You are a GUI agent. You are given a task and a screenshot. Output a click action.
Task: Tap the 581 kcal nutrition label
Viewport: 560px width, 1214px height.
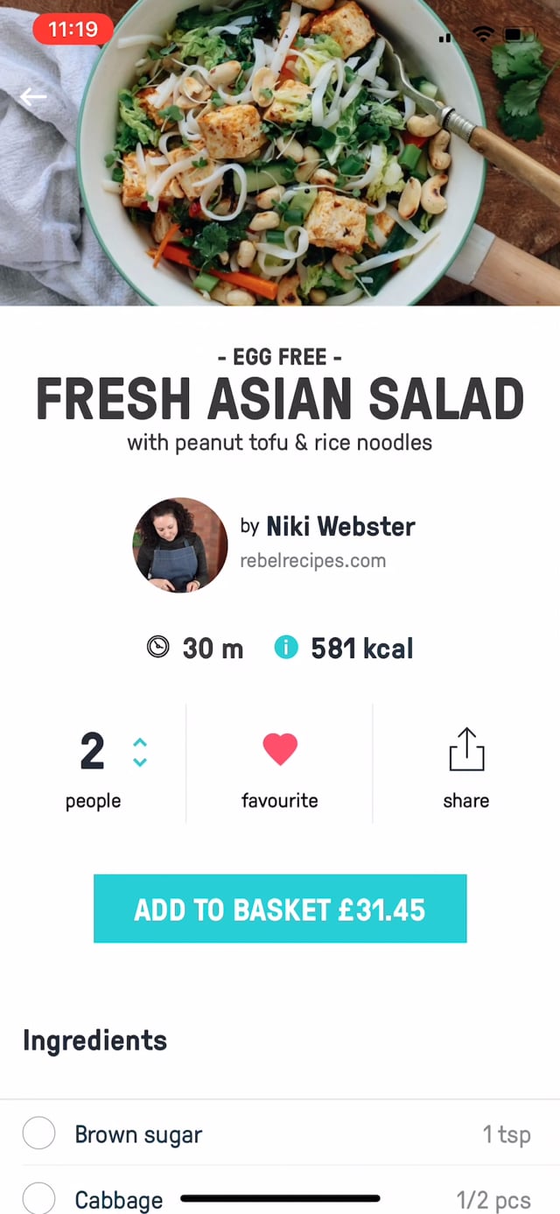point(361,649)
